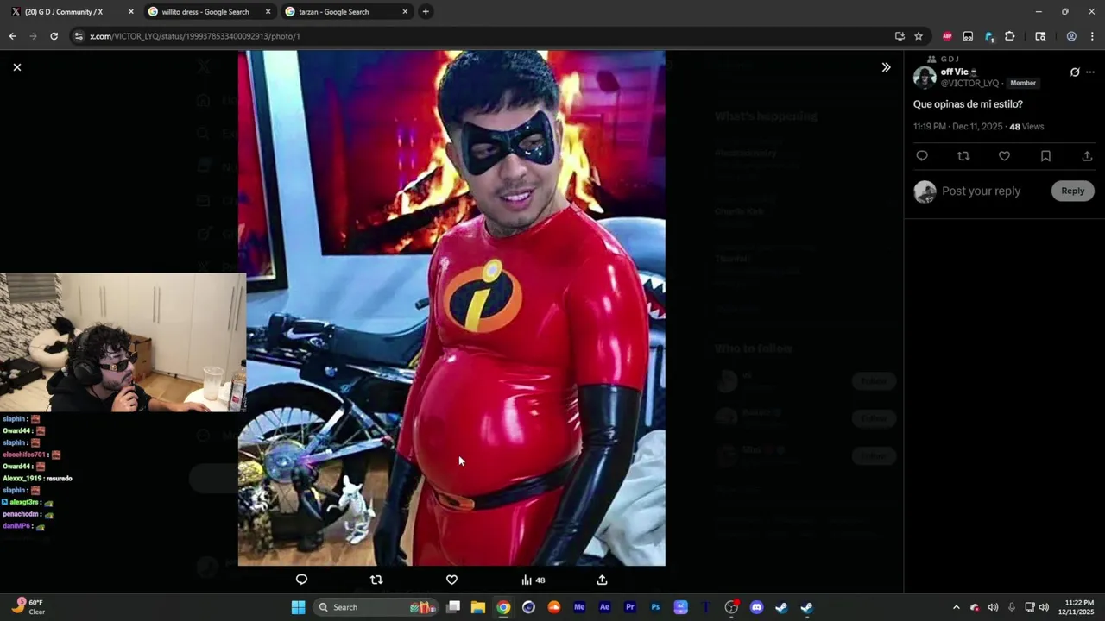1105x621 pixels.
Task: Open File Explorer from taskbar
Action: [478, 607]
